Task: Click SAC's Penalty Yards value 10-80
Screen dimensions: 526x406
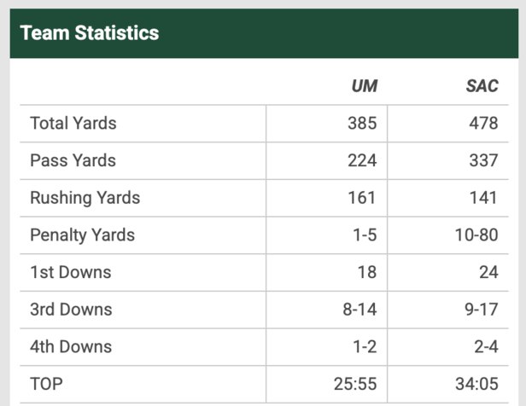Action: (476, 235)
